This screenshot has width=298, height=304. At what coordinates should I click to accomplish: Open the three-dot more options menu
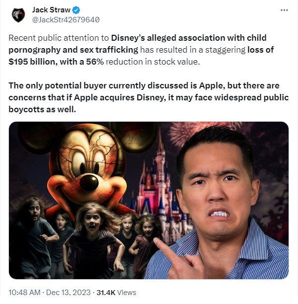point(284,10)
